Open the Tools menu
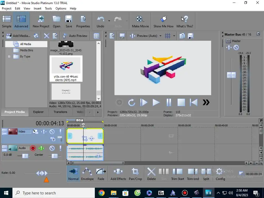 (x=48, y=9)
